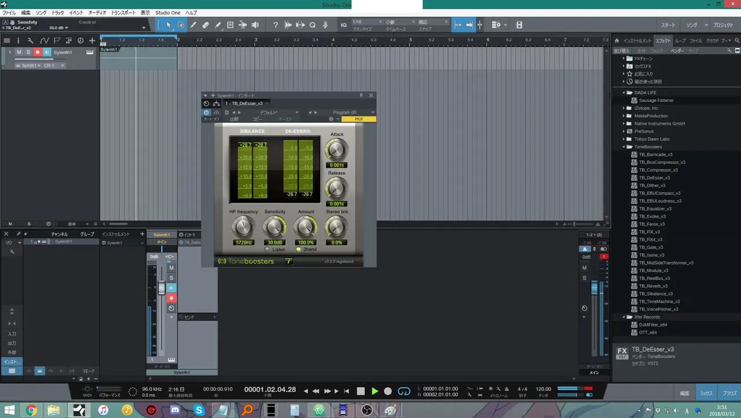Toggle the DeEsser plugin power button
741x418 pixels.
click(207, 112)
